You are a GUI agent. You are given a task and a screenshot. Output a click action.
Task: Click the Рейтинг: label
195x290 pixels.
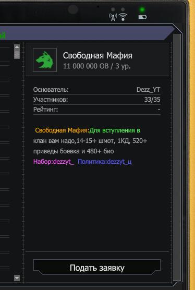(46, 110)
